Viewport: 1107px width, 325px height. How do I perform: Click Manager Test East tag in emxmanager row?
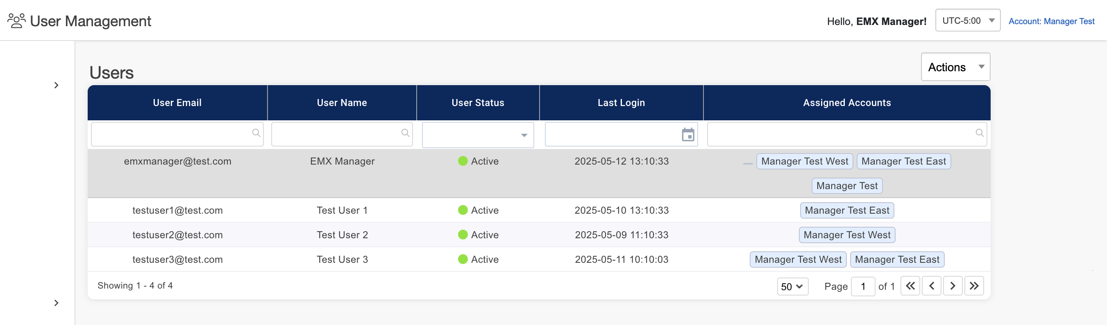(x=903, y=161)
